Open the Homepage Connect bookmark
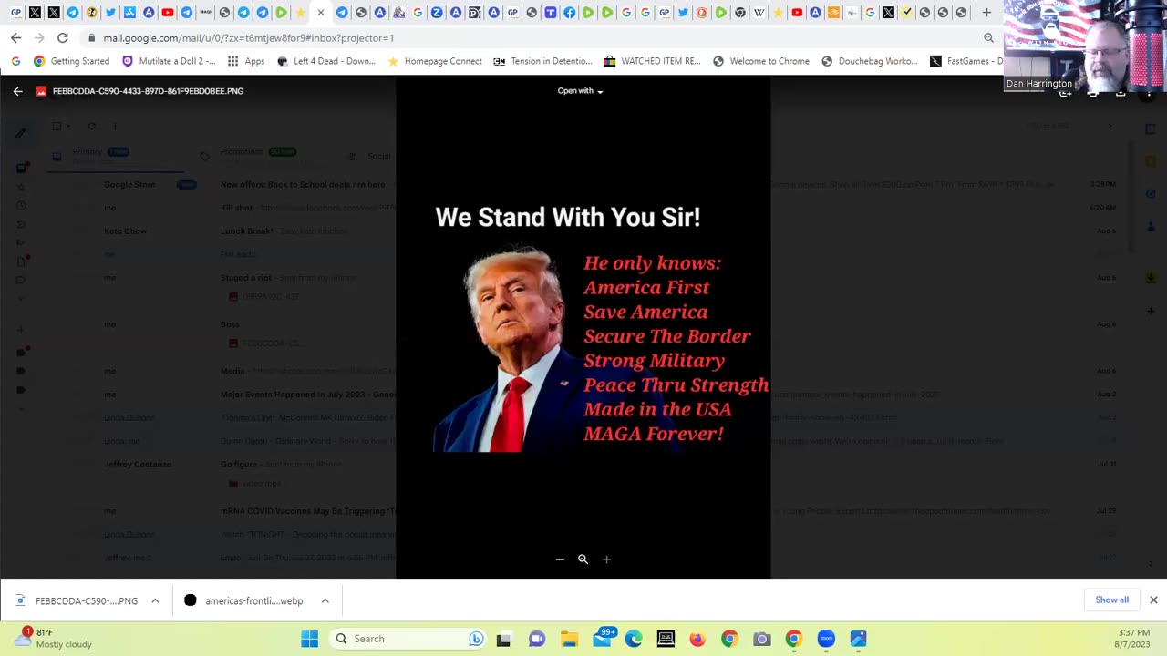 pos(434,61)
